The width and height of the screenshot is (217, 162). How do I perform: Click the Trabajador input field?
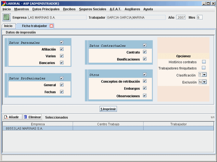pos(136,18)
